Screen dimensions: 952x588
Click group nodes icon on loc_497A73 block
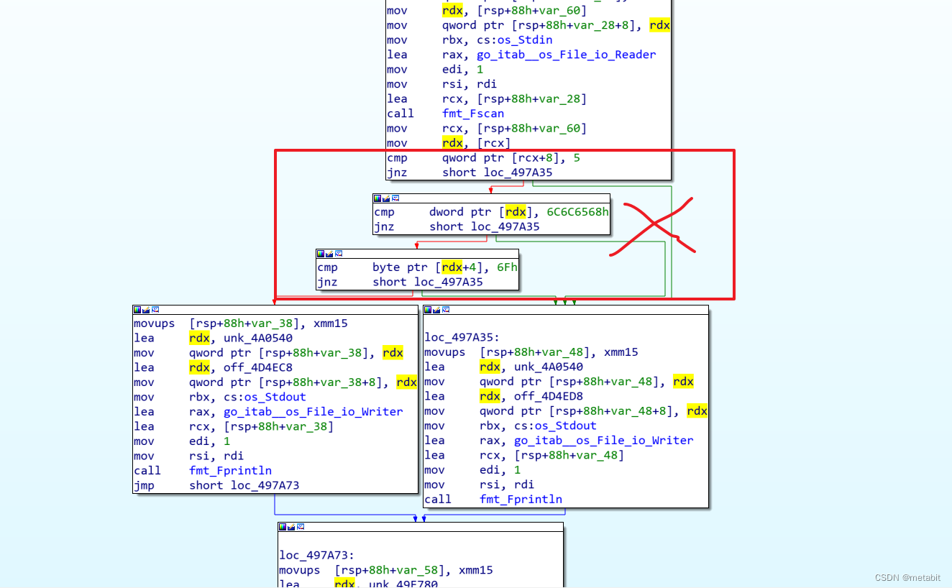coord(300,527)
